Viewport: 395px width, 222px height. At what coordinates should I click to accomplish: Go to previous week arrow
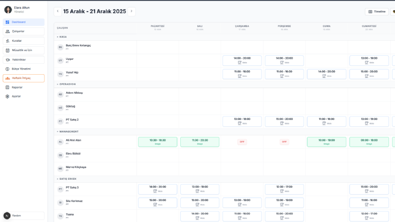tap(58, 11)
